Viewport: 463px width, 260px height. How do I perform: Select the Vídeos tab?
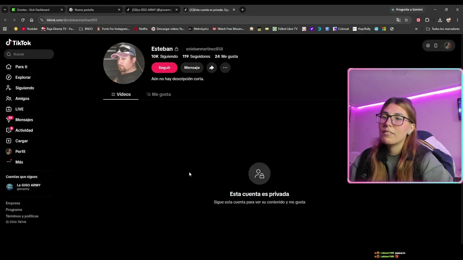(x=121, y=94)
